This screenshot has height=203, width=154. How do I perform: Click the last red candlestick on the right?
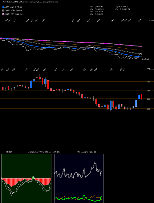tap(142, 97)
